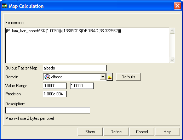Image resolution: width=183 pixels, height=140 pixels.
Task: Click the albedo domain icon in combo box
Action: tap(47, 77)
